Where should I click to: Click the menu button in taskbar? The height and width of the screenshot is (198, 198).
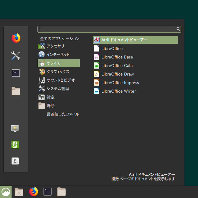point(6,192)
